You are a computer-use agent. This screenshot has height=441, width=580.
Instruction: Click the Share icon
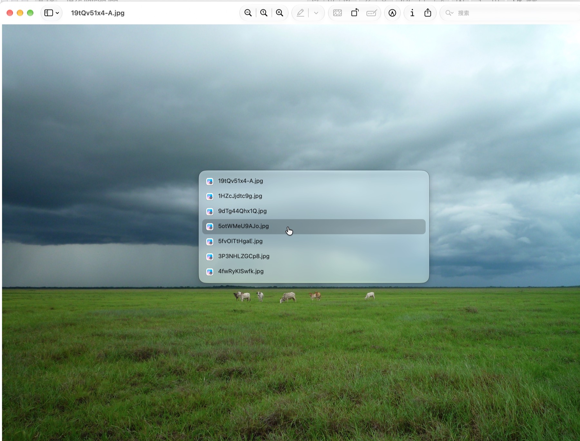pos(428,13)
